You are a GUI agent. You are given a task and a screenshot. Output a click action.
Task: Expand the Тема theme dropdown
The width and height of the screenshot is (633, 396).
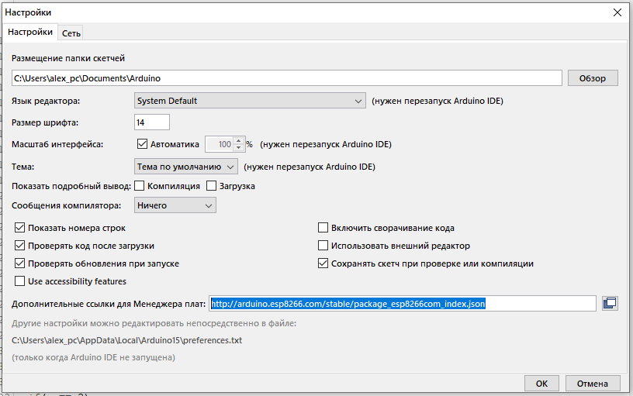pos(186,166)
